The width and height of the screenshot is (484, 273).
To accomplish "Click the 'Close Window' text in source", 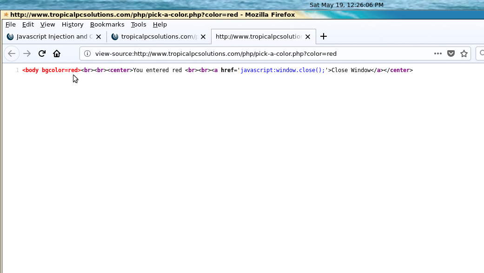I will pyautogui.click(x=351, y=70).
